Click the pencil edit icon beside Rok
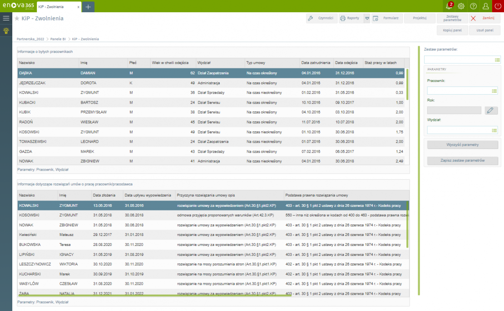 tap(491, 110)
